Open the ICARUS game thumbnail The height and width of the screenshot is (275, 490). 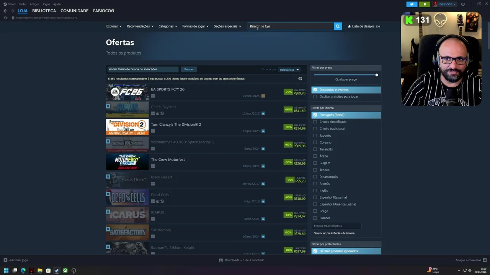pyautogui.click(x=127, y=215)
